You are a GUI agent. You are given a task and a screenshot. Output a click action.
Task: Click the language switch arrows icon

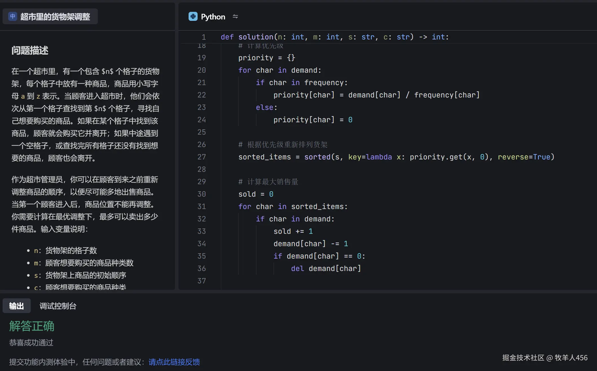pos(235,16)
